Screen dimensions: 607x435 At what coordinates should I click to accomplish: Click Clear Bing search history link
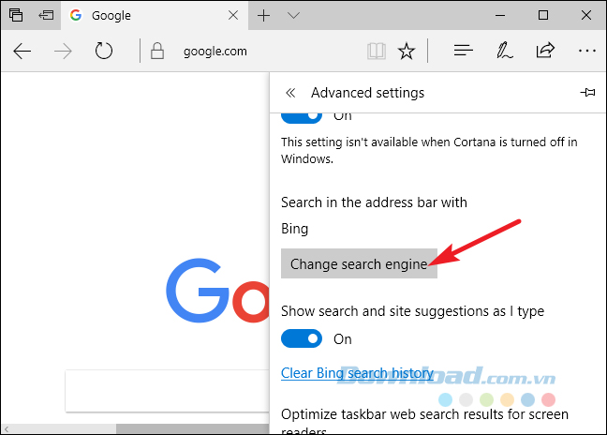357,372
